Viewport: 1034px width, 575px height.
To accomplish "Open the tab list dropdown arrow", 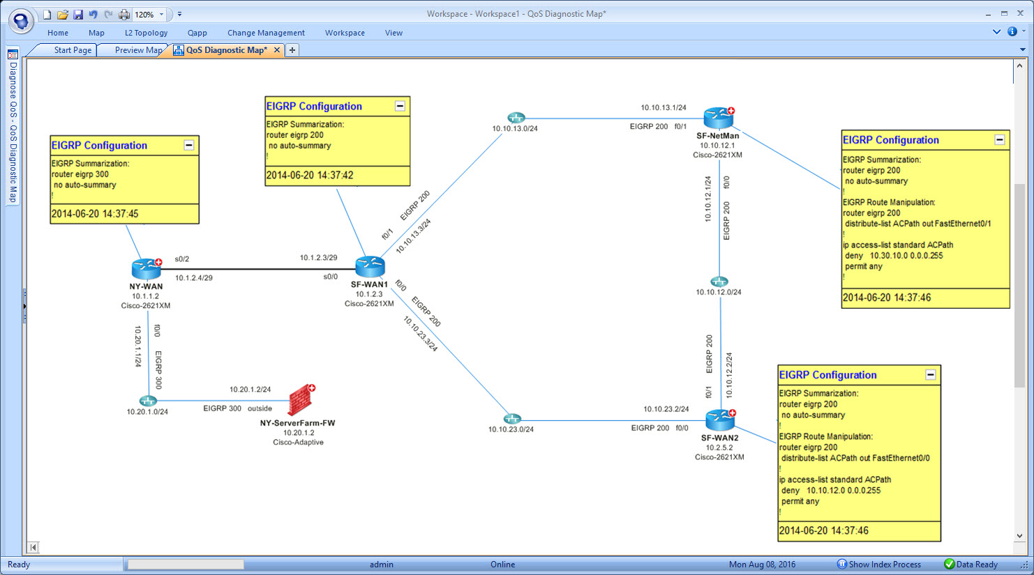I will point(1023,50).
